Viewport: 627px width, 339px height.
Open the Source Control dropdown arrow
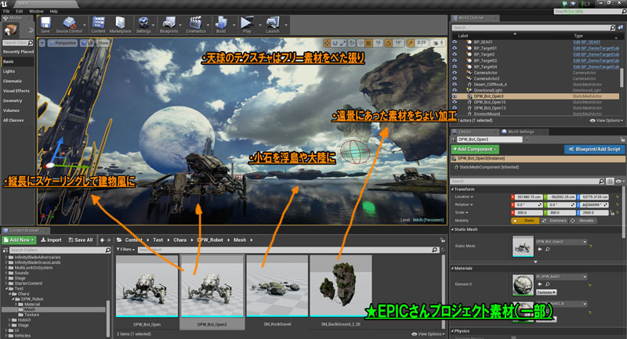point(85,25)
